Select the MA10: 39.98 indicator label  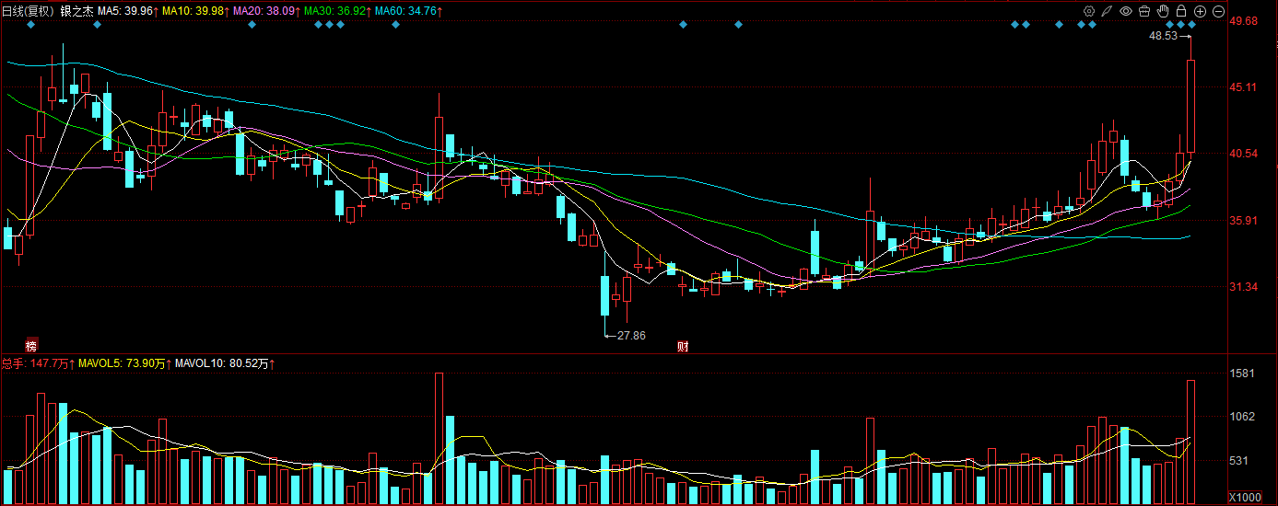point(193,11)
